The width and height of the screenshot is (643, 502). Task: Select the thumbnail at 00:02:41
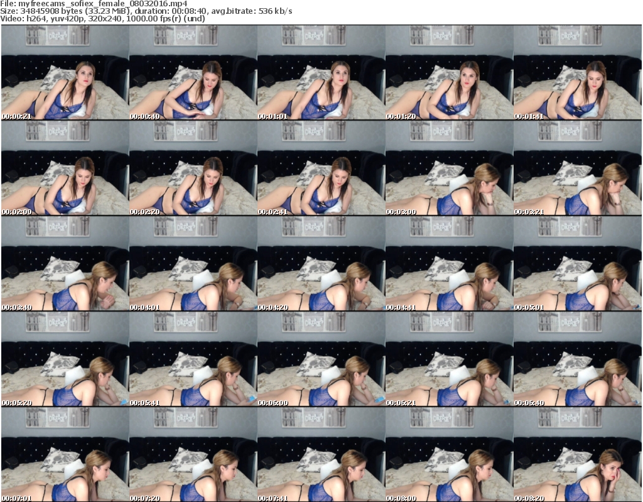click(321, 168)
